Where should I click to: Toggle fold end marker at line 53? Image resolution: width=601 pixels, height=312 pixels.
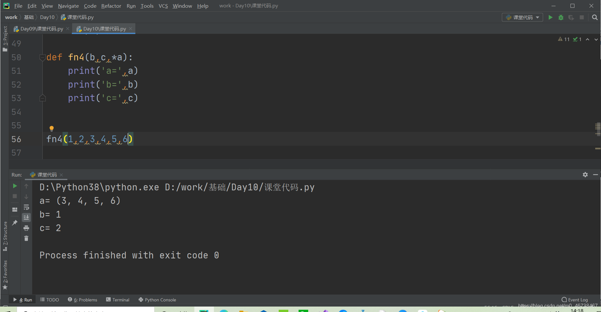[42, 98]
